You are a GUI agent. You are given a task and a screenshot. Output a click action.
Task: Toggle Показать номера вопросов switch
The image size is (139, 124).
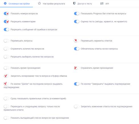pyautogui.click(x=6, y=14)
